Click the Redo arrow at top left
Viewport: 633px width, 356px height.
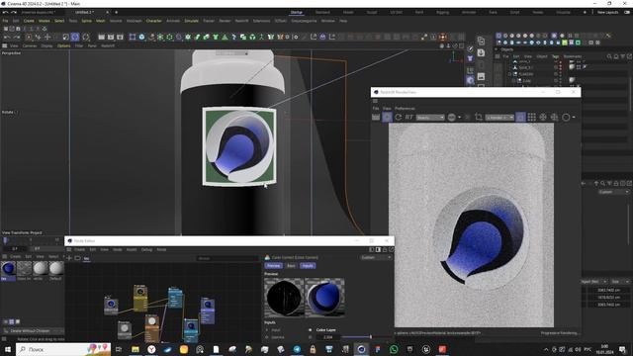click(x=13, y=13)
